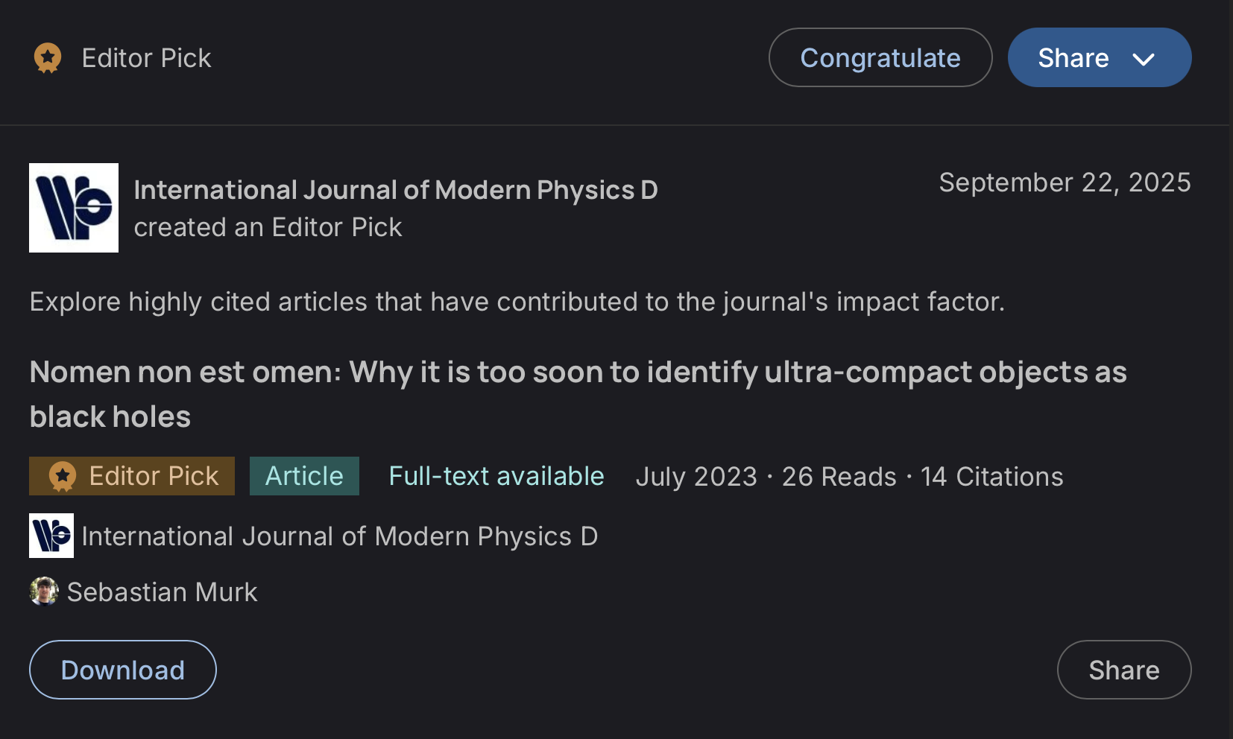
Task: Click the star icon in the top Editor Pick label
Action: click(x=47, y=57)
